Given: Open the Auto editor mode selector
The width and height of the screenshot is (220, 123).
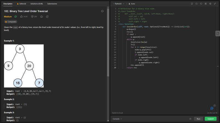Looking at the screenshot, I should click(131, 4).
